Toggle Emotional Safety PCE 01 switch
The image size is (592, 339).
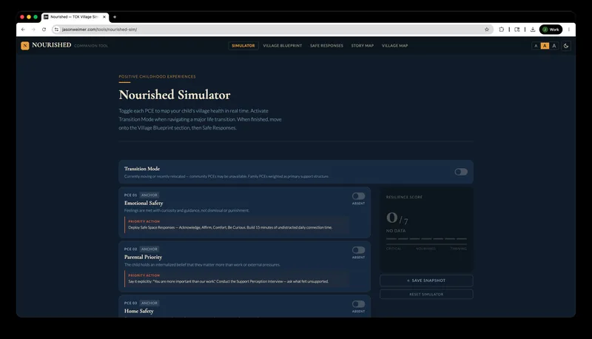coord(358,196)
